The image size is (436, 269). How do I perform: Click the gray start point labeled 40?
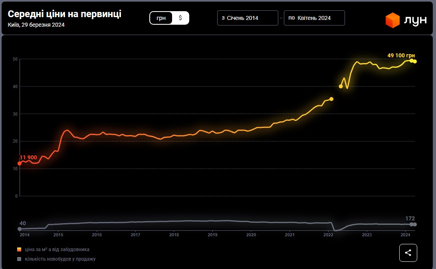click(x=20, y=229)
